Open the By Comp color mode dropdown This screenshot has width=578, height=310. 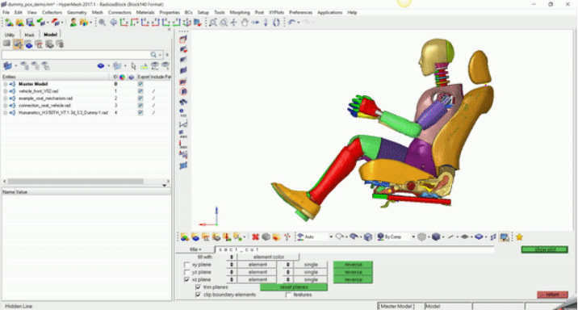tap(413, 237)
